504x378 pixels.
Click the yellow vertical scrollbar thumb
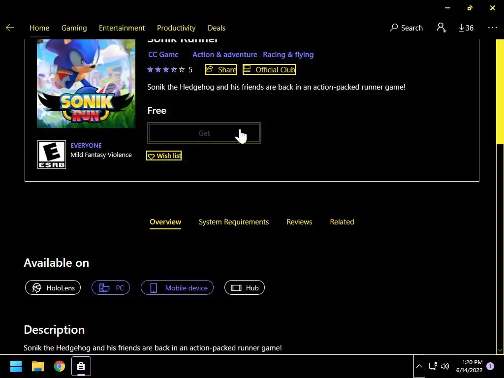click(500, 92)
